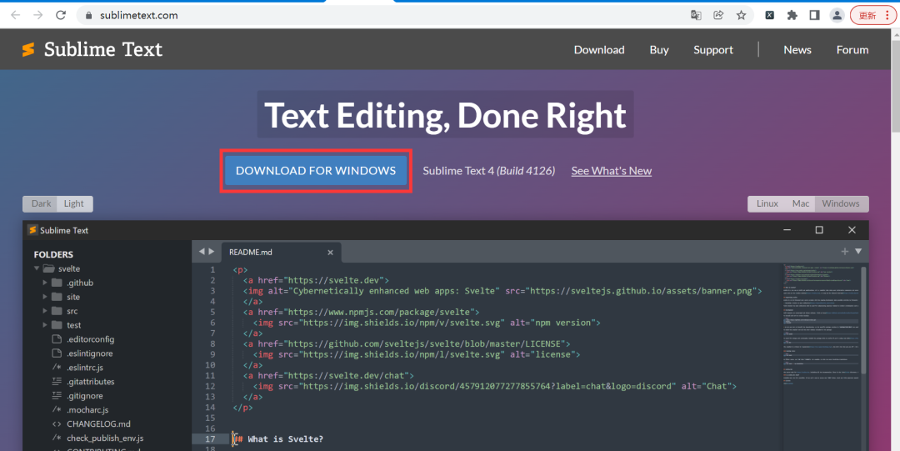The image size is (900, 451).
Task: Bookmark this page with star icon
Action: click(741, 16)
